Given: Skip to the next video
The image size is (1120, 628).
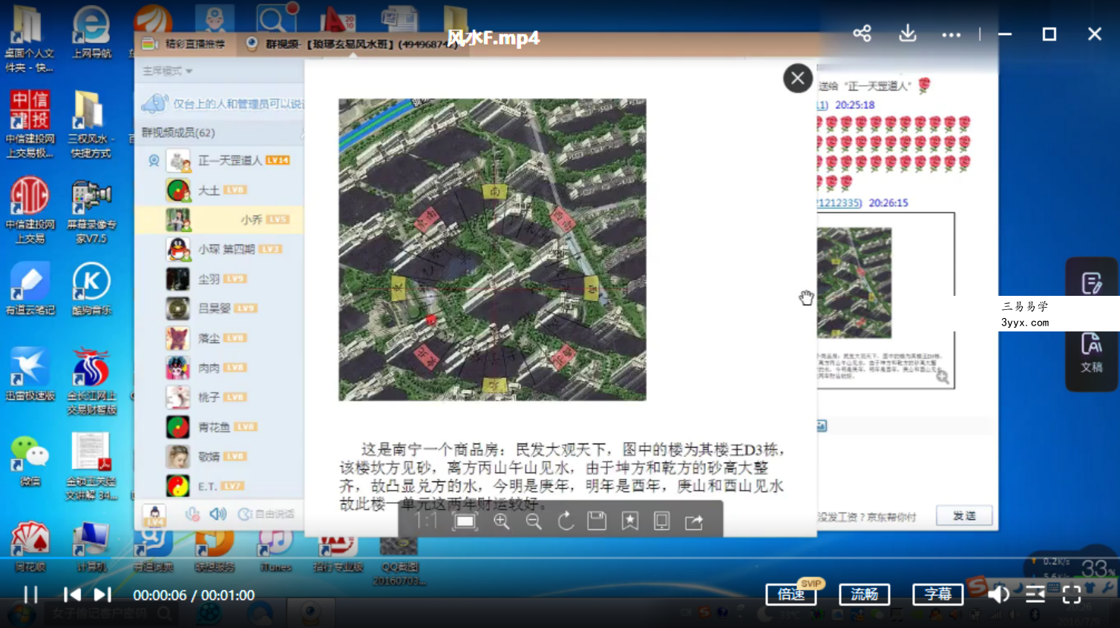Looking at the screenshot, I should [102, 595].
